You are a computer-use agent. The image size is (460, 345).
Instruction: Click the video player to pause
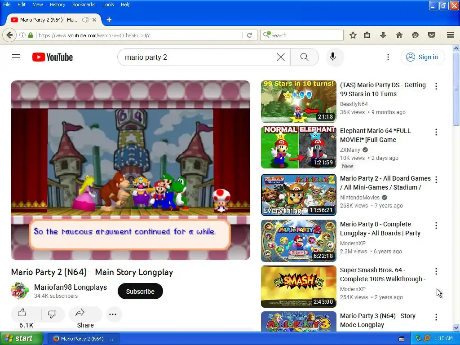tap(131, 170)
